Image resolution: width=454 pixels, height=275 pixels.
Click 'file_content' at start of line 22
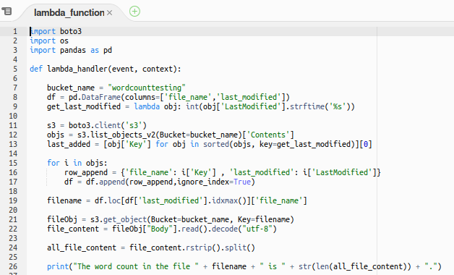(73, 229)
